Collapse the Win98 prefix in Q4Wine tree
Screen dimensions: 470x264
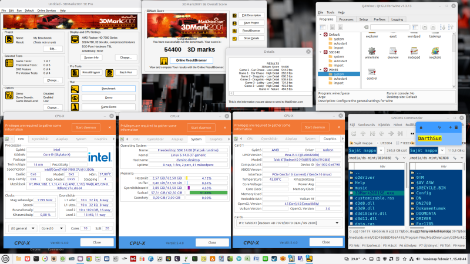320,70
